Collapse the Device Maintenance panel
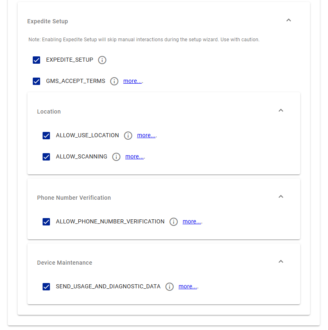 tap(281, 262)
